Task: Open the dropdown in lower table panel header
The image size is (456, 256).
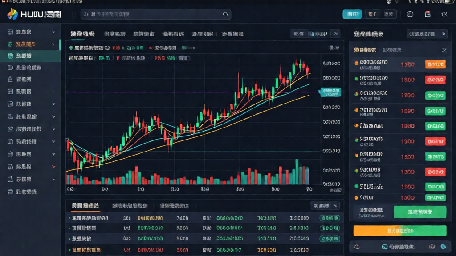Action: click(x=325, y=206)
